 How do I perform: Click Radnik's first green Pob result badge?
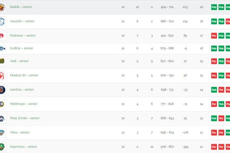[x=214, y=7]
